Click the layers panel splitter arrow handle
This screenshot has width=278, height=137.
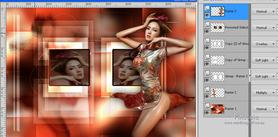250,75
